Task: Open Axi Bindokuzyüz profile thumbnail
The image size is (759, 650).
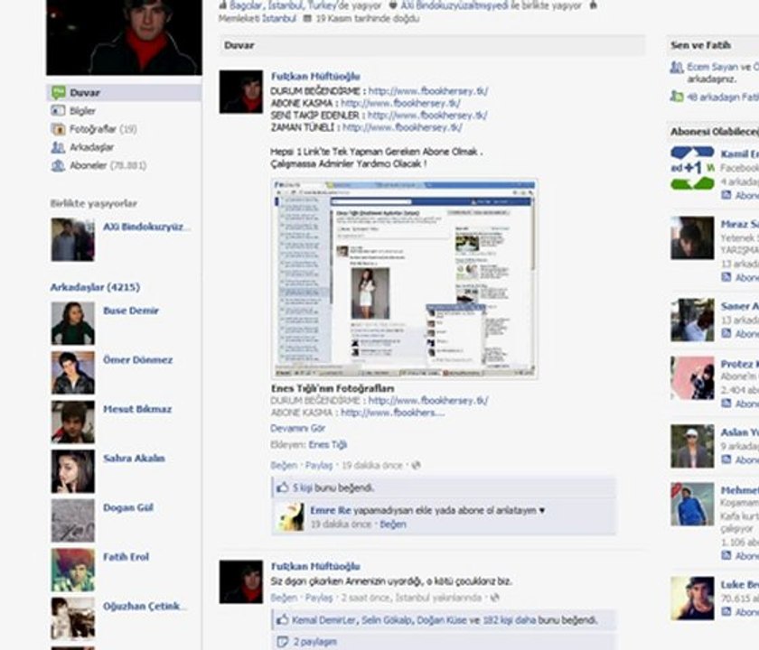Action: pos(73,240)
